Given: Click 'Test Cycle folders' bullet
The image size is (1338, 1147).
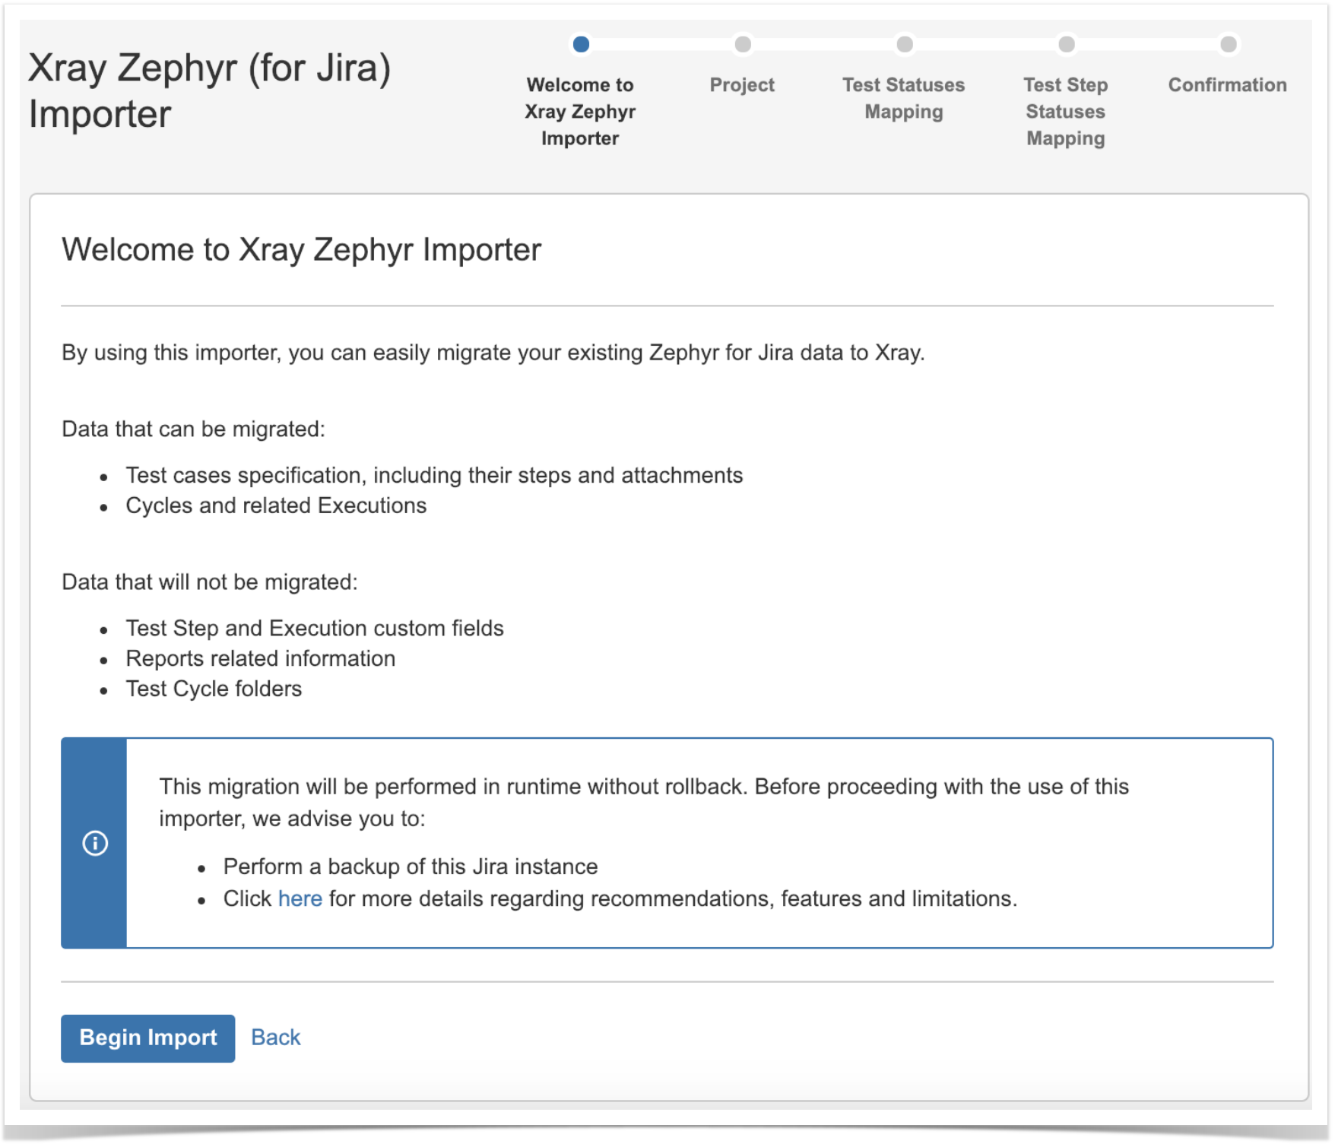Looking at the screenshot, I should pyautogui.click(x=214, y=689).
